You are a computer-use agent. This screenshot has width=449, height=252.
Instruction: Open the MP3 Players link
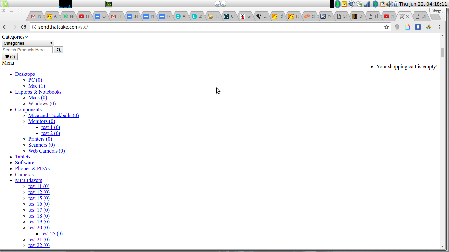(29, 180)
